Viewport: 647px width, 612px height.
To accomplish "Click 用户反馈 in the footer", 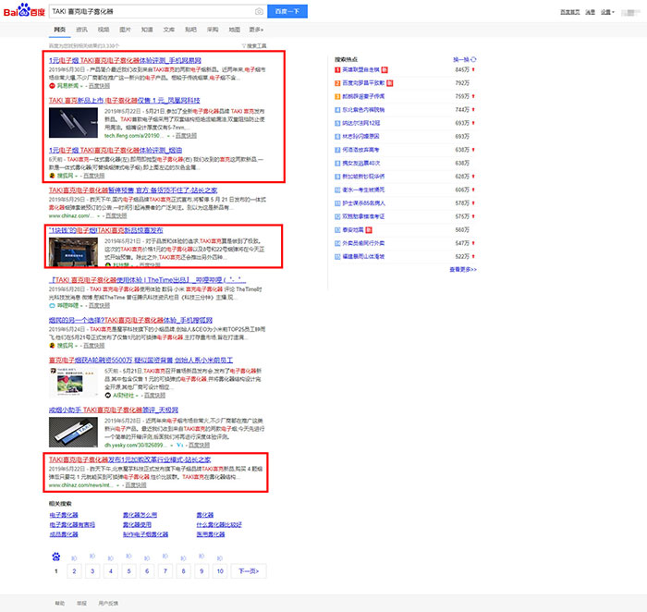I will tap(108, 604).
